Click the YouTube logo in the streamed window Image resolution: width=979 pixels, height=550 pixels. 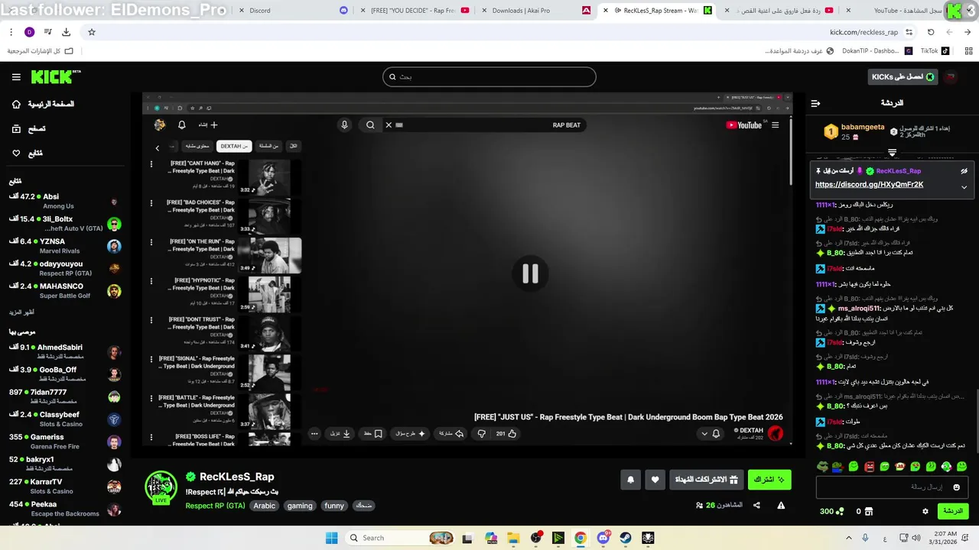pos(743,125)
